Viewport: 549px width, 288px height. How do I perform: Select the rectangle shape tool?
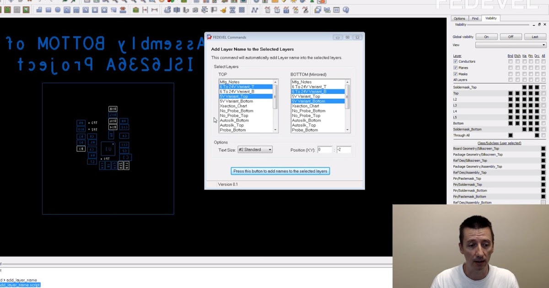[48, 10]
